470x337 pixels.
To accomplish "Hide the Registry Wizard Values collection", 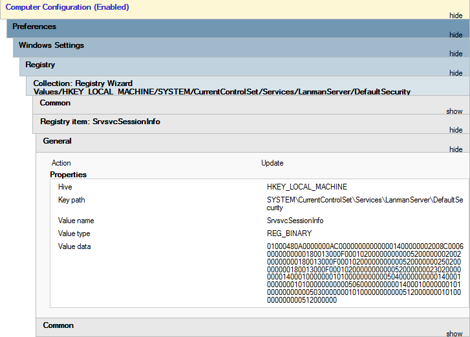I will pos(456,92).
